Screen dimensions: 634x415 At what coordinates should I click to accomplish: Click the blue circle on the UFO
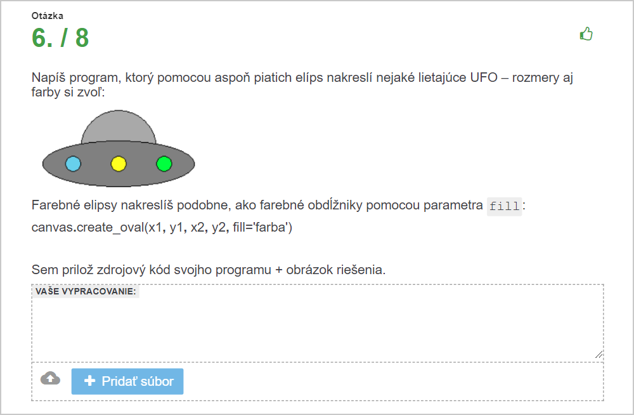[73, 164]
